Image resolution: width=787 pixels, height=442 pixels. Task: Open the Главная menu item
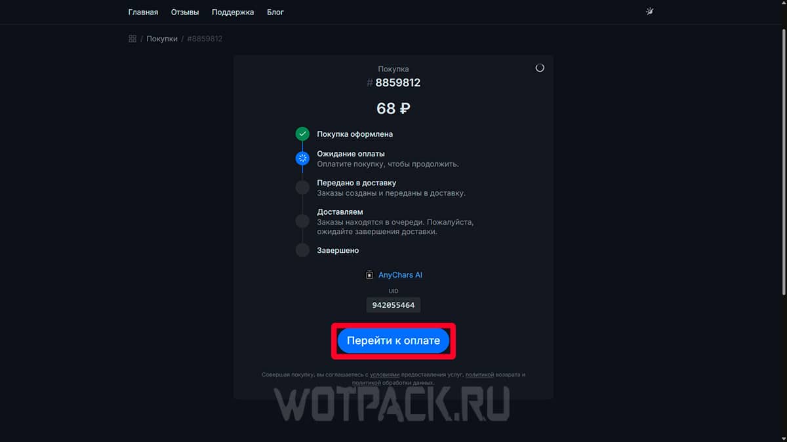(x=143, y=12)
